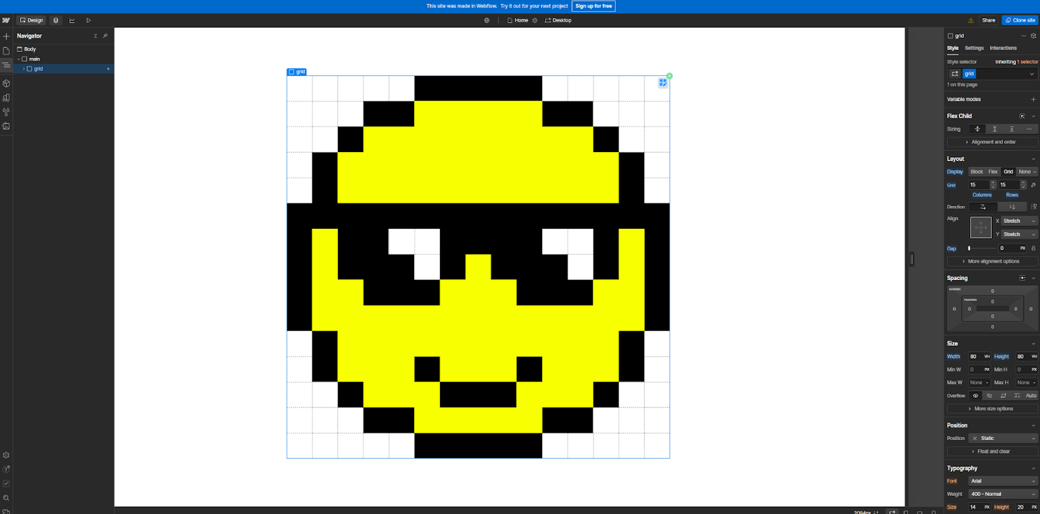Set display to Block
The image size is (1040, 514).
click(x=977, y=172)
